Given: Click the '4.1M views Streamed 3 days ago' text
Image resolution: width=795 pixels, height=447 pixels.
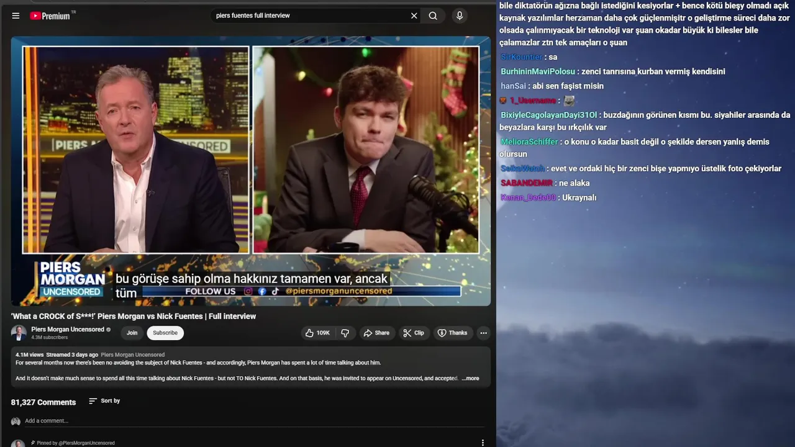Looking at the screenshot, I should tap(57, 355).
